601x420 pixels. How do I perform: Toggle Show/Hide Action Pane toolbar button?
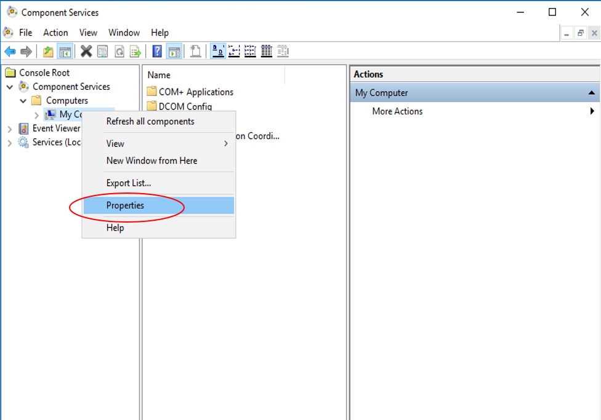click(x=174, y=52)
